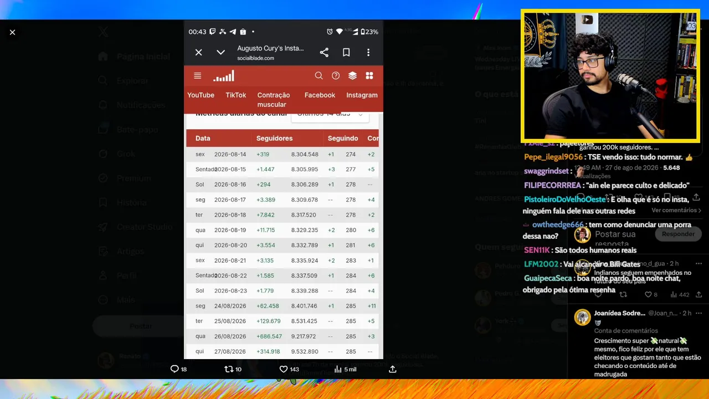Click Joanídea Sodre's avatar picture
This screenshot has width=709, height=399.
point(582,317)
